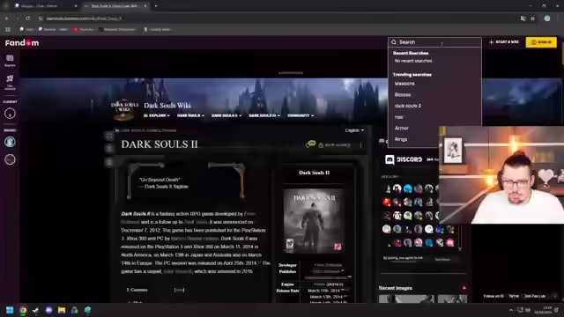Screen dimensions: 564x317
Task: Click the Start a Wiki button
Action: pyautogui.click(x=504, y=42)
